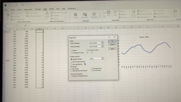The width and height of the screenshot is (181, 102).
Task: Open the Page Layout tab
Action: [28, 9]
